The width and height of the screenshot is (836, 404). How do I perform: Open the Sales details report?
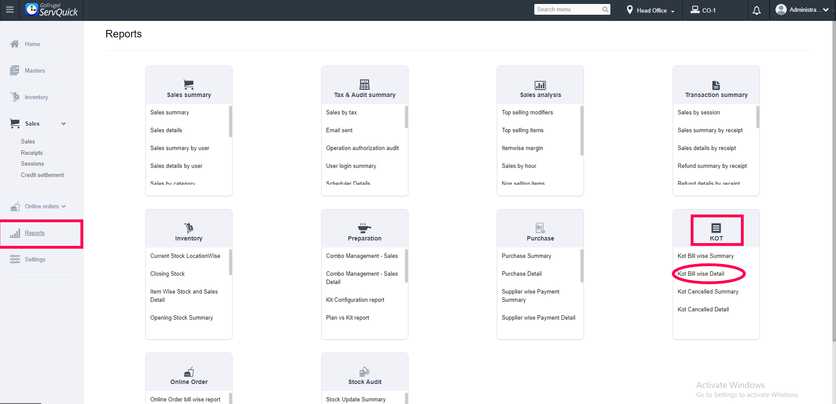166,130
